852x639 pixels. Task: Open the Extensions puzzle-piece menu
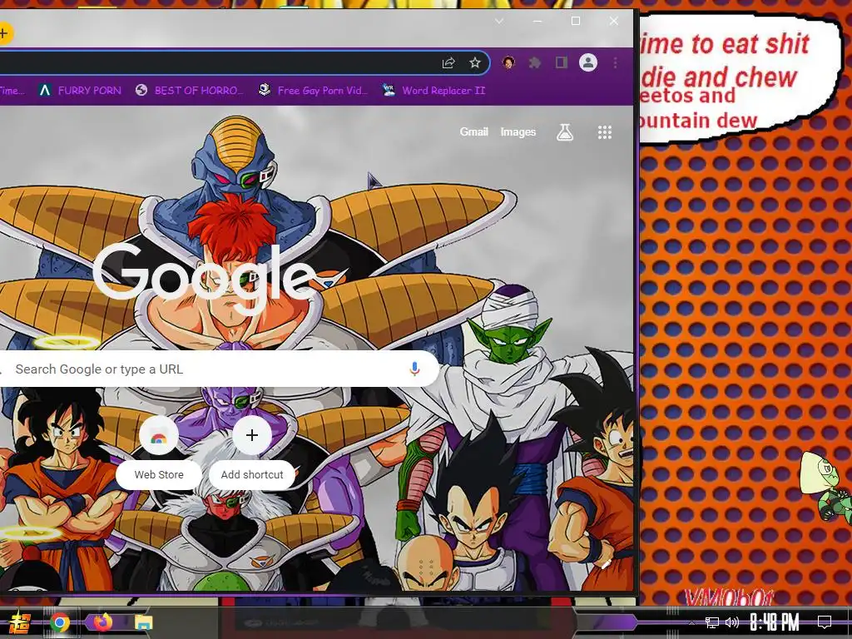click(x=535, y=63)
